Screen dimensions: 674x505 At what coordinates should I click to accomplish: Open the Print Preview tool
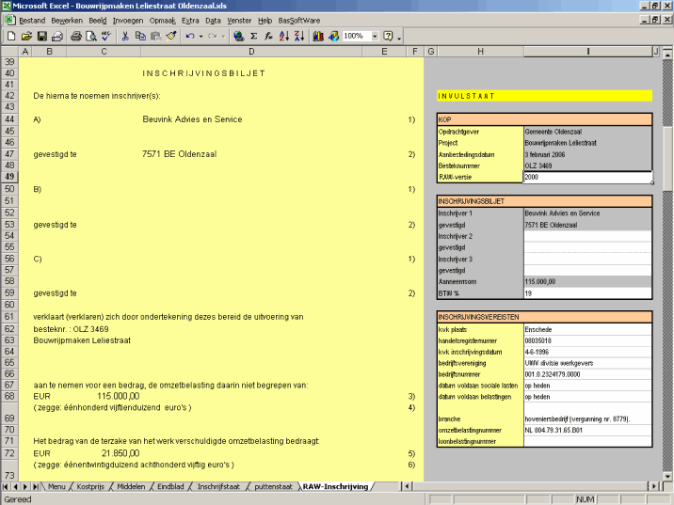tap(90, 36)
